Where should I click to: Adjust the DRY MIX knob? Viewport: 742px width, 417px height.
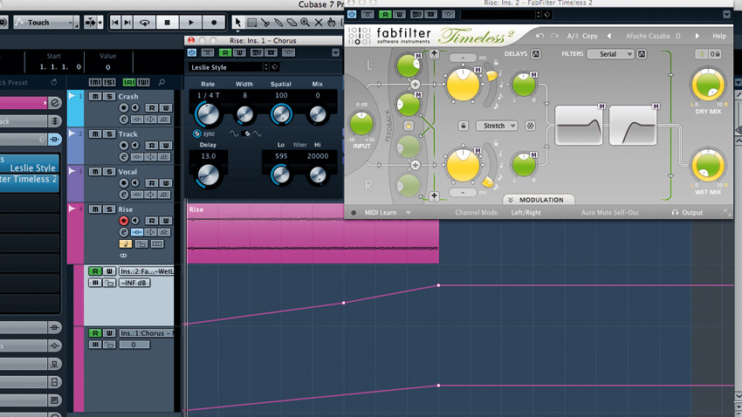tap(708, 85)
